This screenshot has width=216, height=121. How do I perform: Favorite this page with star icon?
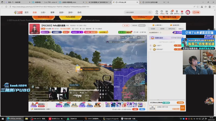click(x=198, y=6)
